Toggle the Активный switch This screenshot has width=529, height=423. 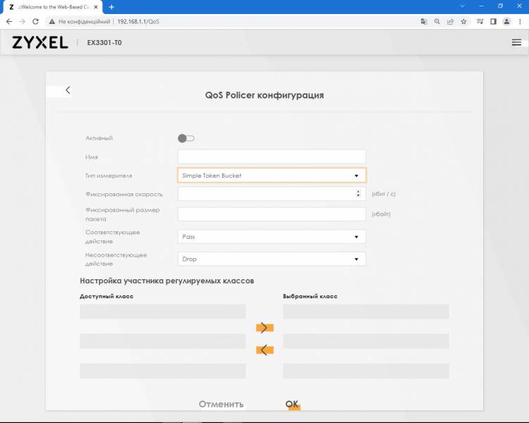tap(186, 138)
